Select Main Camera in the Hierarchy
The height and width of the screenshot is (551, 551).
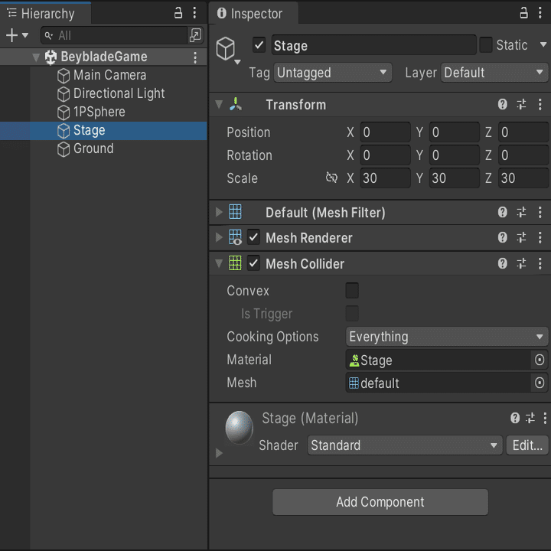(x=109, y=75)
